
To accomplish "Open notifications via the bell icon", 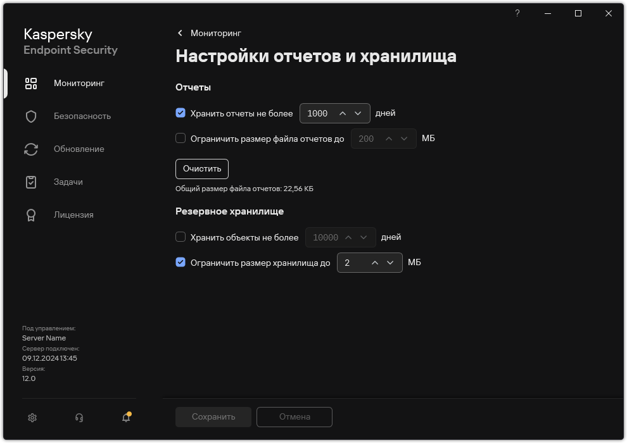I will pyautogui.click(x=127, y=417).
